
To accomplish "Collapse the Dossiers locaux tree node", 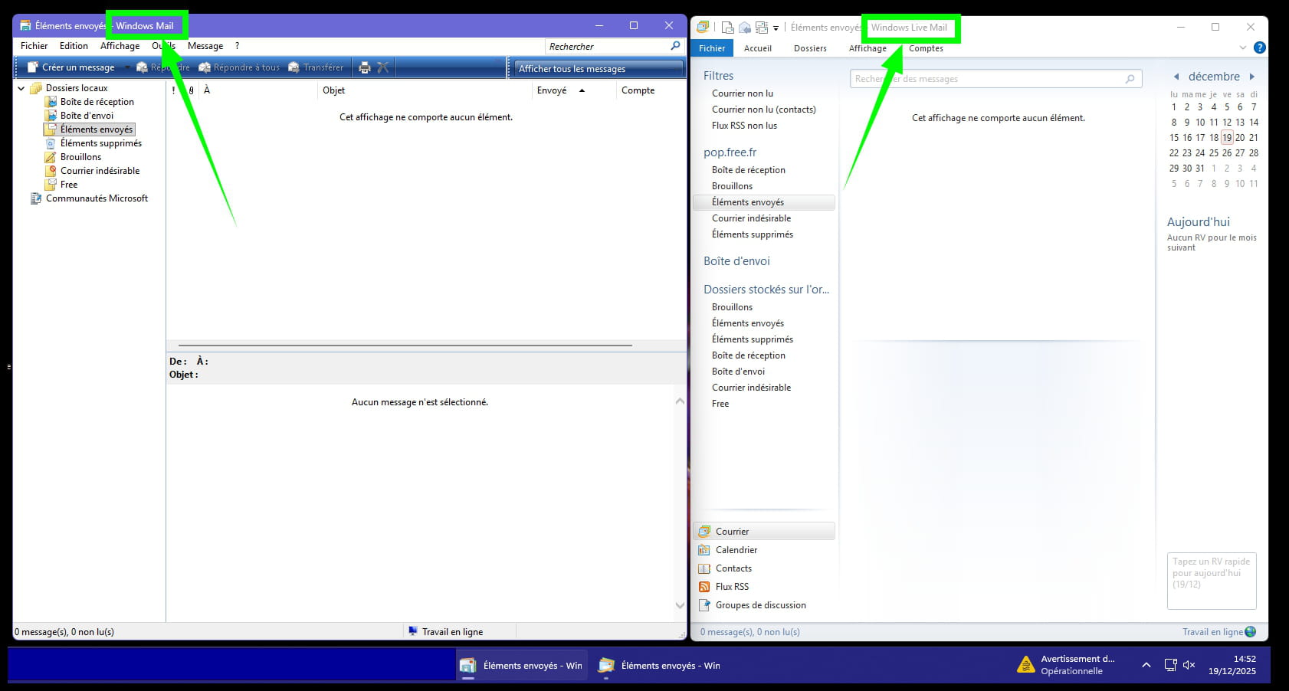I will (x=21, y=88).
